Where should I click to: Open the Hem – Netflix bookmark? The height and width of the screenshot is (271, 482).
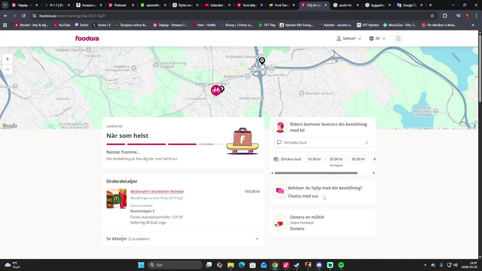(204, 25)
